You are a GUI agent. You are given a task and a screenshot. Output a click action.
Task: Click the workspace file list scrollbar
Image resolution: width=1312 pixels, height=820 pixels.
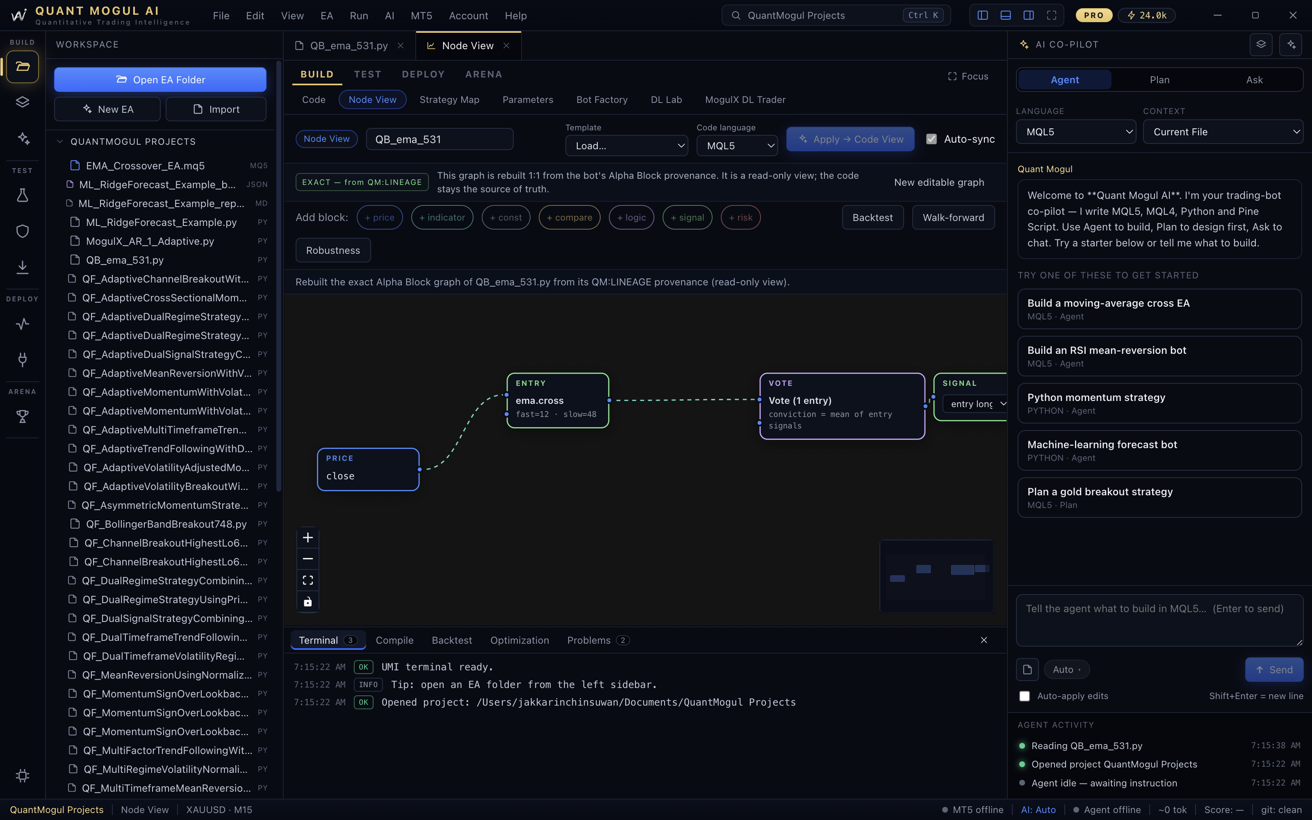pyautogui.click(x=279, y=277)
